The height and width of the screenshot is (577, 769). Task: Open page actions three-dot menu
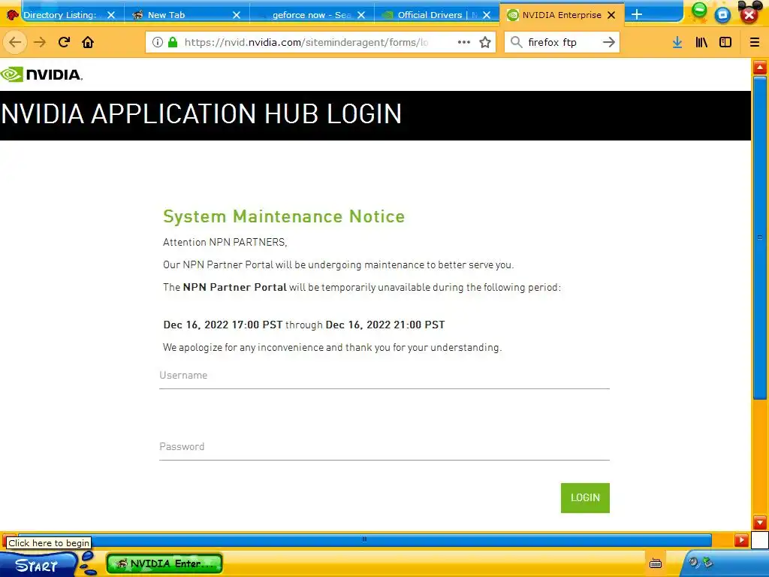[x=464, y=42]
